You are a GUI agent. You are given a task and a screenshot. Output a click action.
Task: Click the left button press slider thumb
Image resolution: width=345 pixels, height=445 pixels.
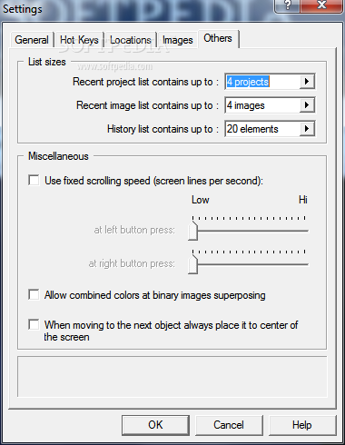point(192,232)
